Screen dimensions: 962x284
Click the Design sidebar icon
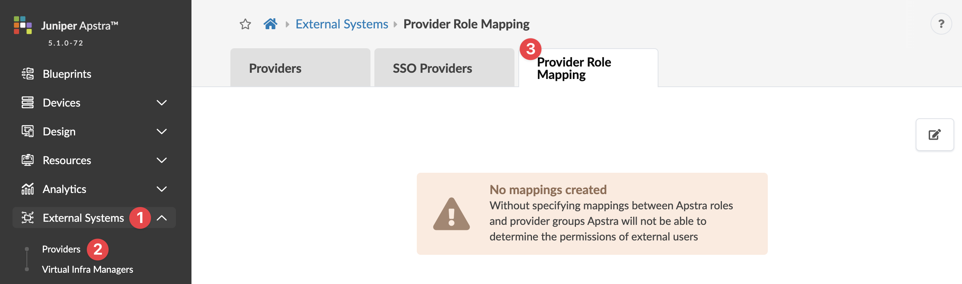(28, 131)
